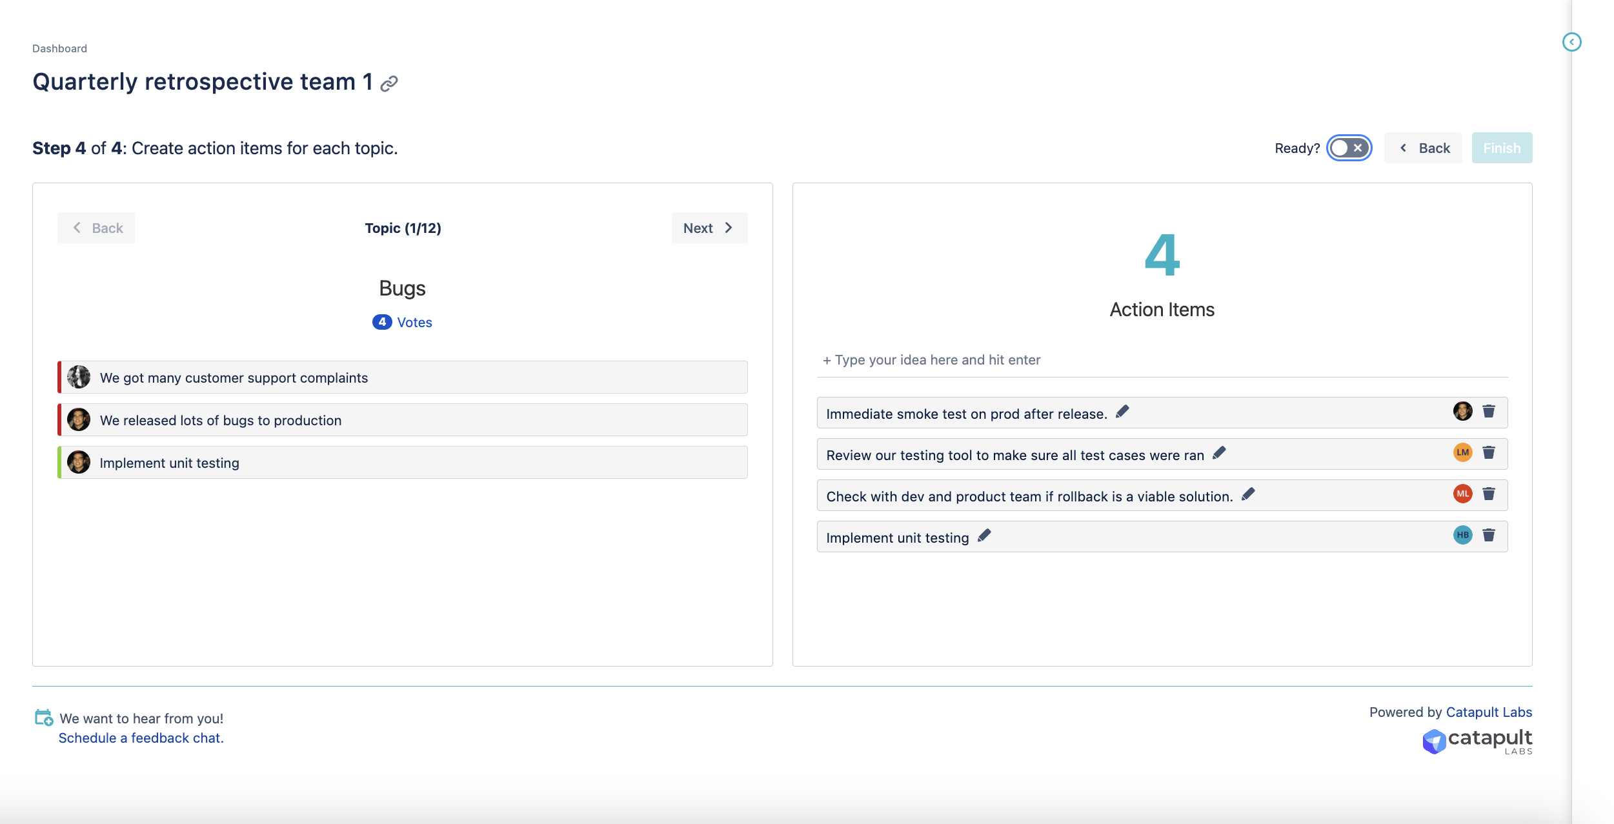Toggle the Ready? switch

(x=1349, y=148)
